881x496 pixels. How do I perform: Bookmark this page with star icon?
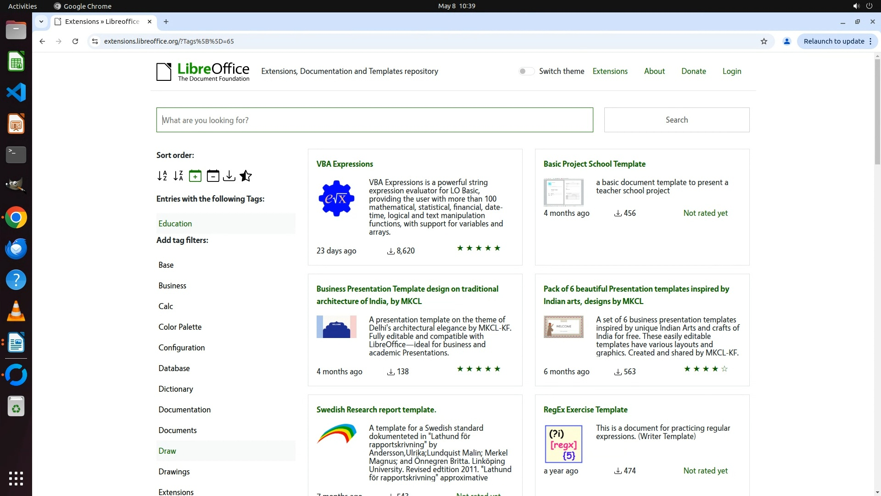764,41
